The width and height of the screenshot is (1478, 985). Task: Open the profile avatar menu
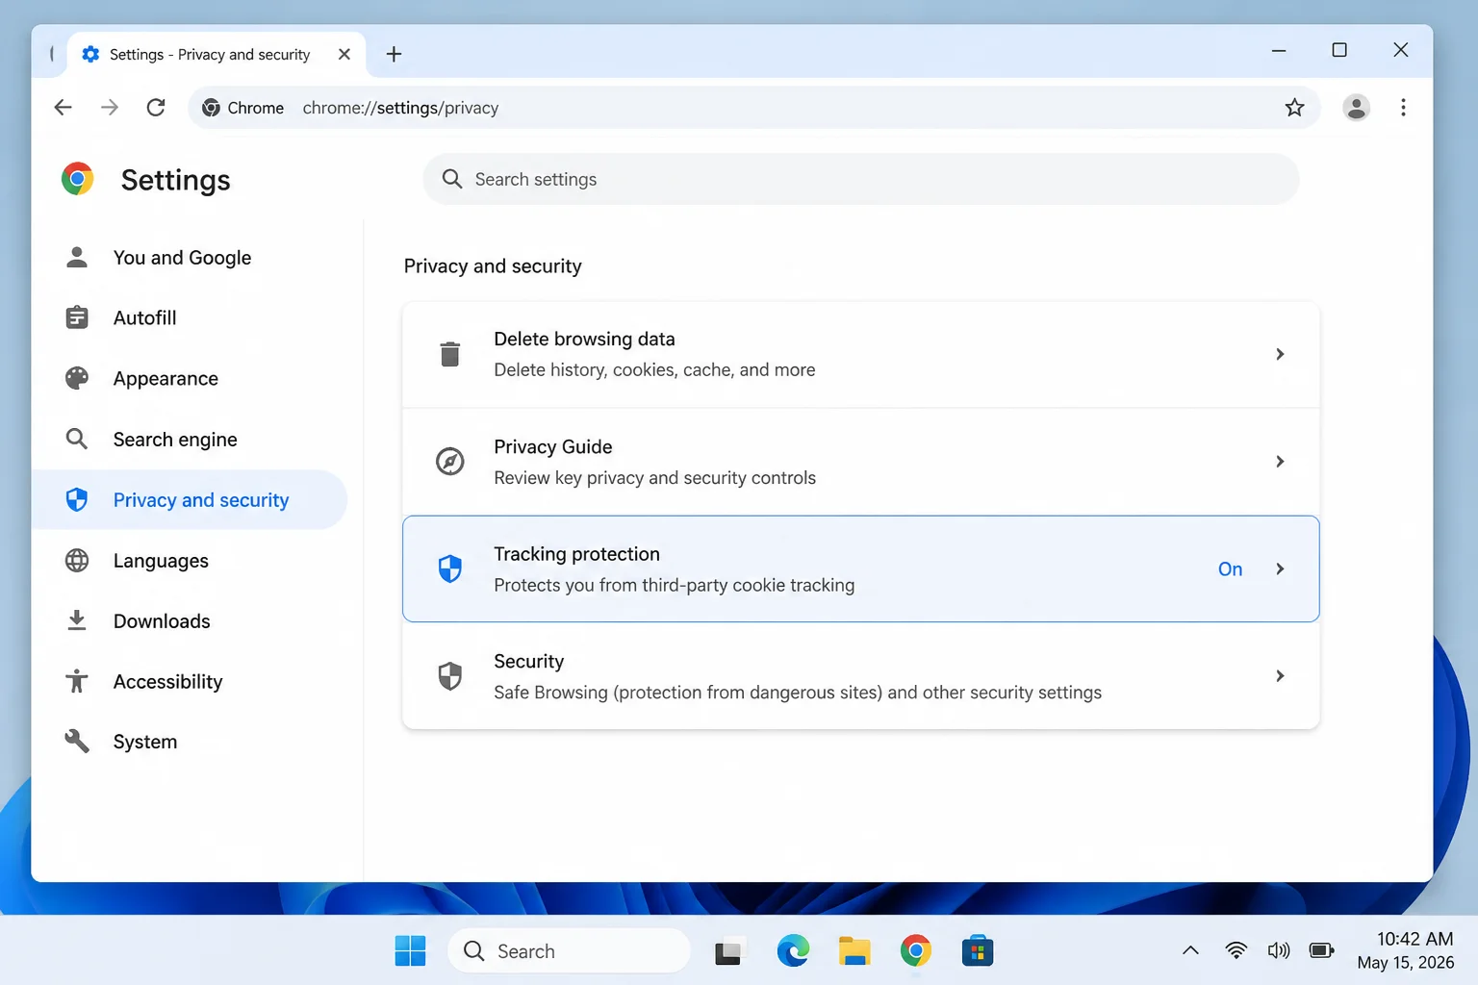(1356, 108)
